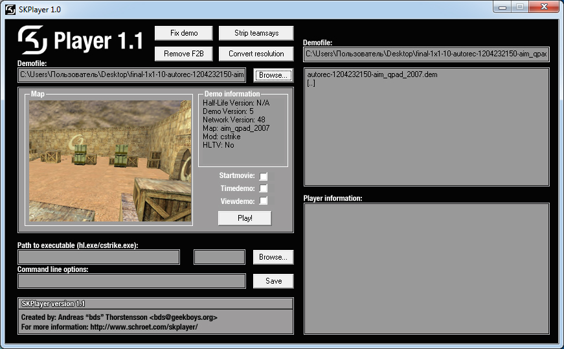Click the Play! button
The width and height of the screenshot is (564, 349).
pos(245,218)
